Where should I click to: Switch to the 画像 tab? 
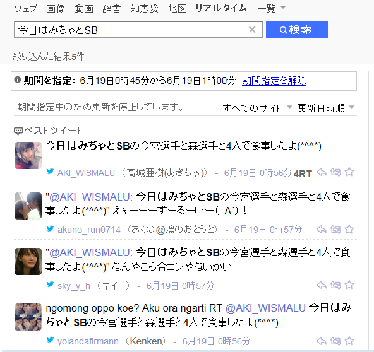(x=56, y=9)
